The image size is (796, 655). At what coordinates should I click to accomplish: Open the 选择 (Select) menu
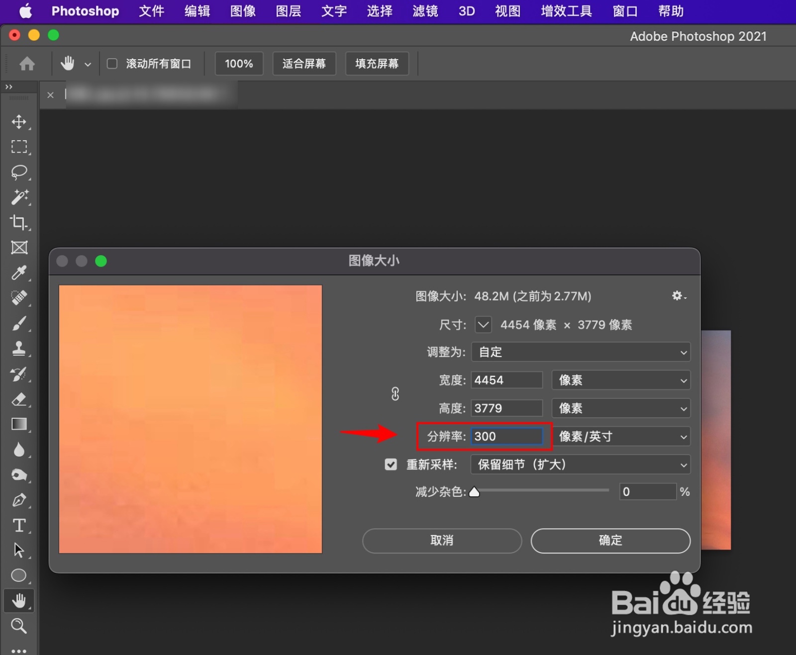tap(380, 11)
